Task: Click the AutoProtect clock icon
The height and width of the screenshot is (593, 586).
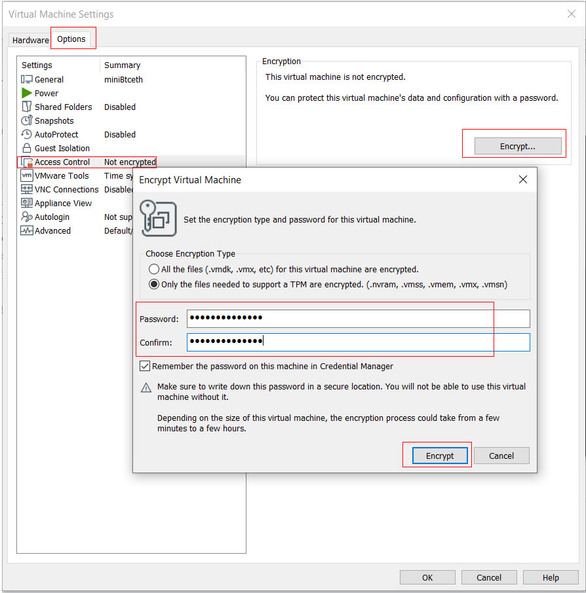Action: pyautogui.click(x=27, y=134)
